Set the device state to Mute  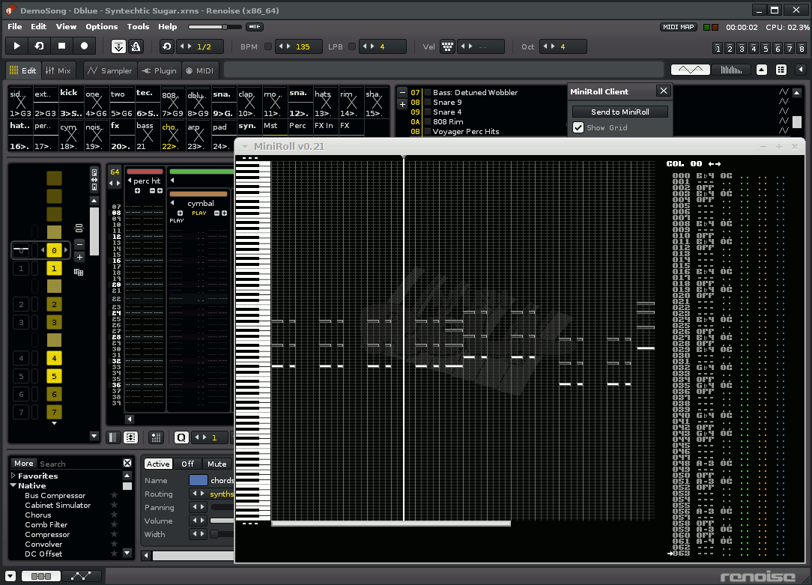tap(217, 464)
